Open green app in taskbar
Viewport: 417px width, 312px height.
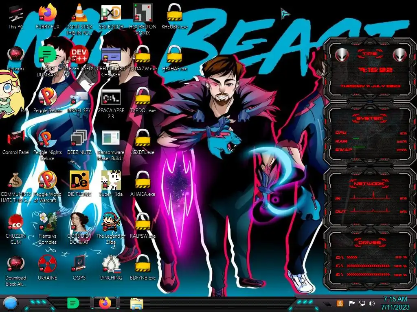pyautogui.click(x=73, y=303)
